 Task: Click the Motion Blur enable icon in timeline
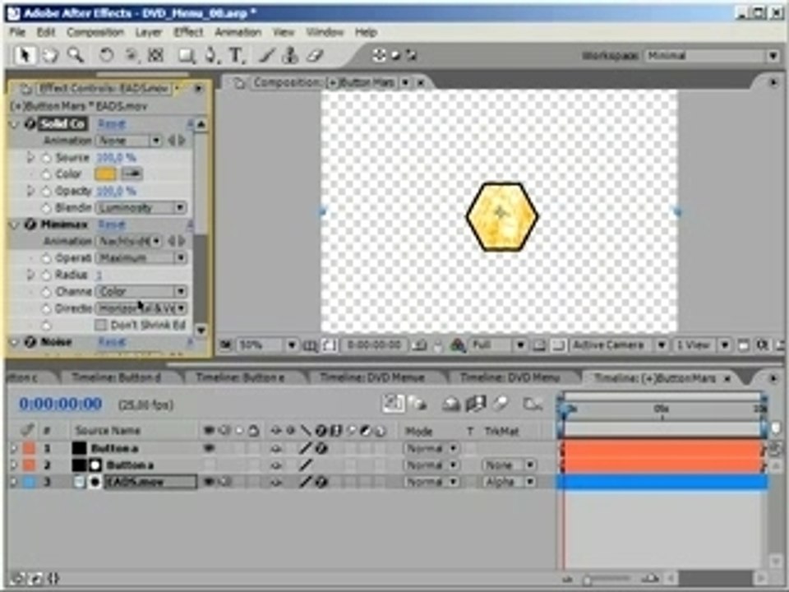click(x=501, y=404)
